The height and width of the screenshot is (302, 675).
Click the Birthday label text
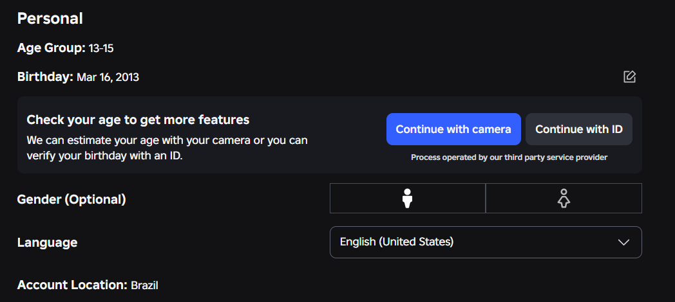click(x=45, y=77)
